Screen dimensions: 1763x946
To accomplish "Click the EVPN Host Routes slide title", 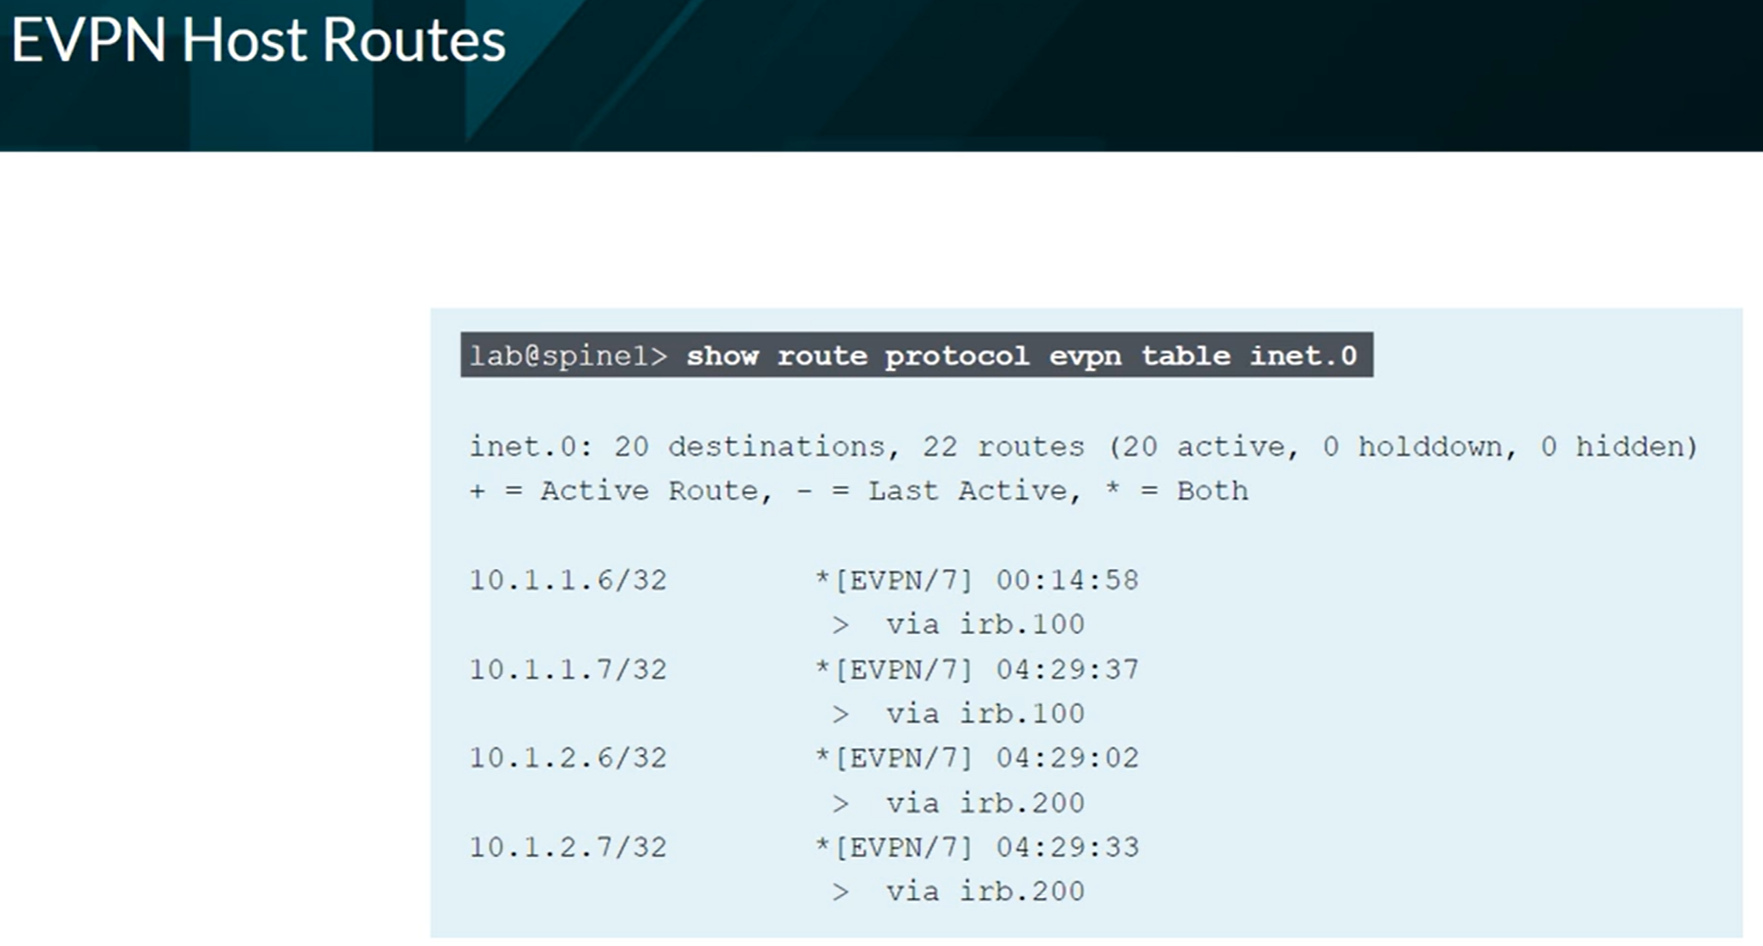I will [258, 40].
